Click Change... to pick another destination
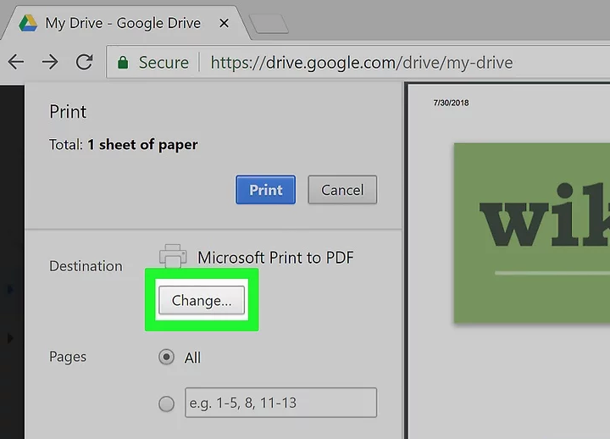Image resolution: width=610 pixels, height=439 pixels. pyautogui.click(x=202, y=300)
